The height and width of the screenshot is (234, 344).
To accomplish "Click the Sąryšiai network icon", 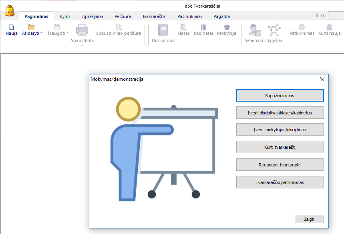I will pos(274,30).
